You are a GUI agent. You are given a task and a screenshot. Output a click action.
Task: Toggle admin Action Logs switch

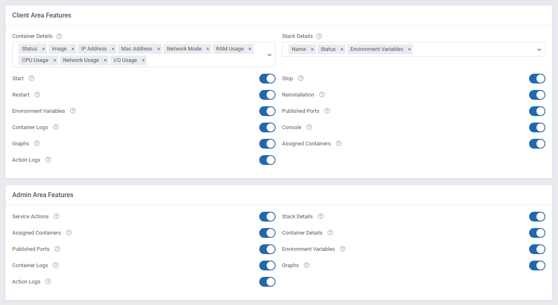pyautogui.click(x=267, y=282)
